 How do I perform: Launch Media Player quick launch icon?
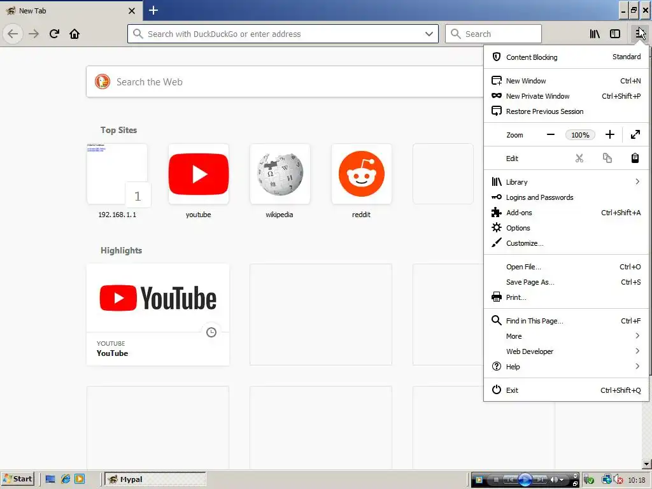80,479
